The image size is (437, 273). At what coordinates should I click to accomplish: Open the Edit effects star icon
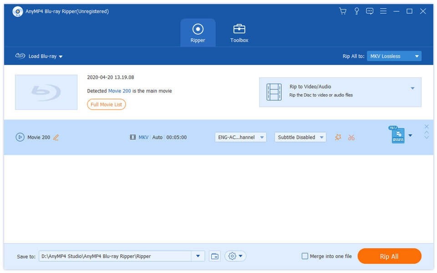click(x=338, y=137)
